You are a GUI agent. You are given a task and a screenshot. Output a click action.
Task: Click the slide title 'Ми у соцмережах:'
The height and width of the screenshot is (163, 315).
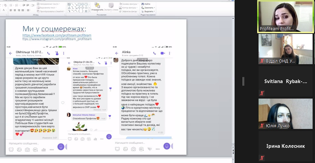tap(54, 29)
